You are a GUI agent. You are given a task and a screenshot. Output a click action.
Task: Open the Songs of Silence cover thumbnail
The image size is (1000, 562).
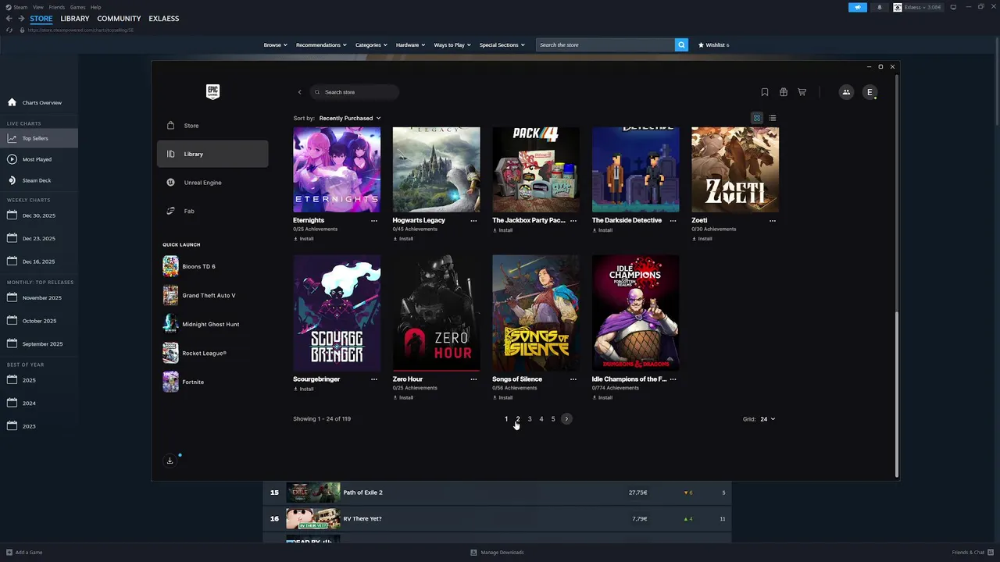pos(536,312)
